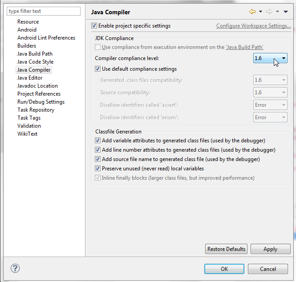Select Android in the properties list
Screen dimensions: 296x282
(x=27, y=30)
